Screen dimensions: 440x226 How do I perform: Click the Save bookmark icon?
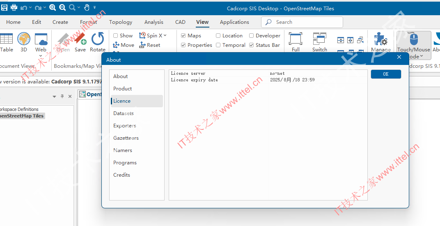(80, 42)
